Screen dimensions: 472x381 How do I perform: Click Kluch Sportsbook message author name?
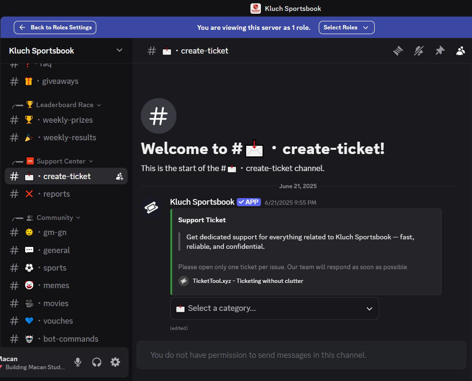click(x=202, y=202)
